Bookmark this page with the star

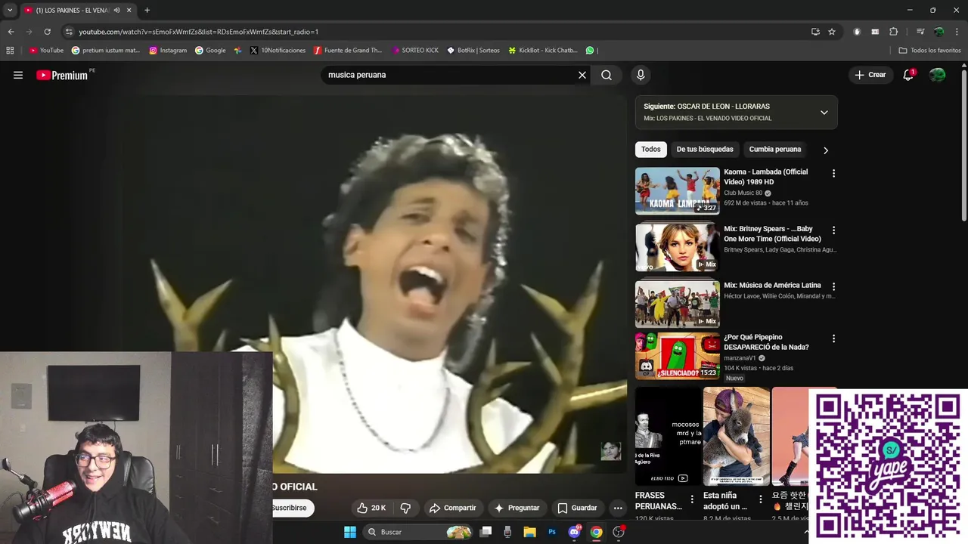tap(832, 32)
